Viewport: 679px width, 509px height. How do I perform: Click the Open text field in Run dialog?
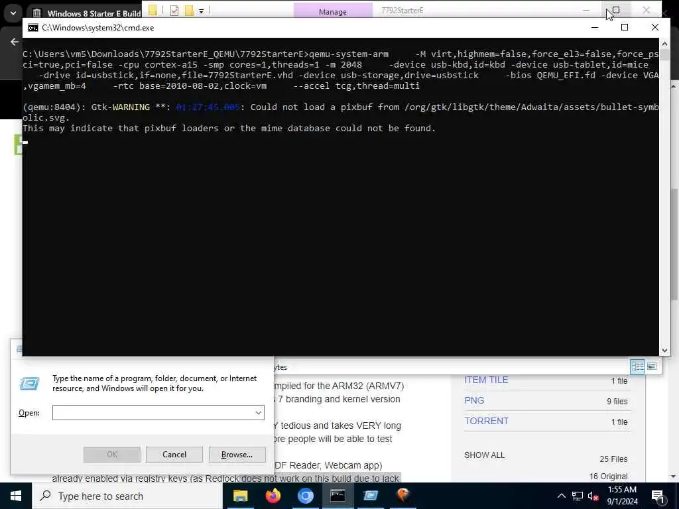pyautogui.click(x=158, y=412)
